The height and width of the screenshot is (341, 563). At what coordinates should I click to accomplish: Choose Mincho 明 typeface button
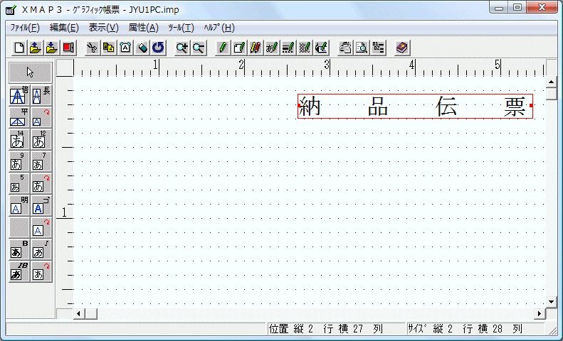[19, 205]
